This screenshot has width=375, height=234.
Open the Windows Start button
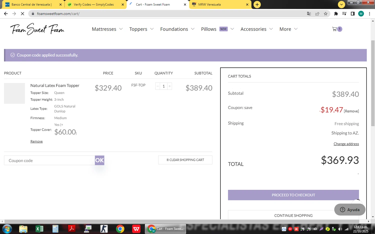click(7, 229)
